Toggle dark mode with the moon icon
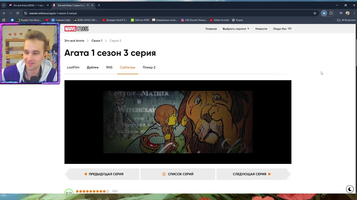Viewport: 357px width, 200px height. click(x=350, y=189)
